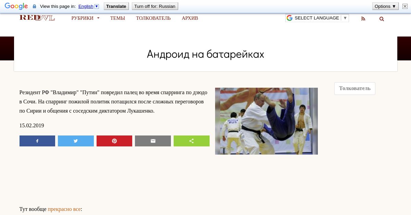Share article by email
Screen dimensions: 411x215
coord(153,141)
